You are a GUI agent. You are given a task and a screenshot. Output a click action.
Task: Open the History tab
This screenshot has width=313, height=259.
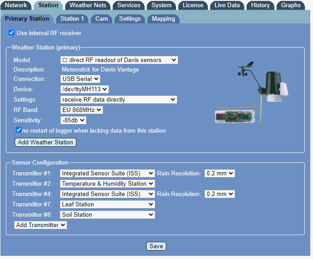(x=260, y=5)
